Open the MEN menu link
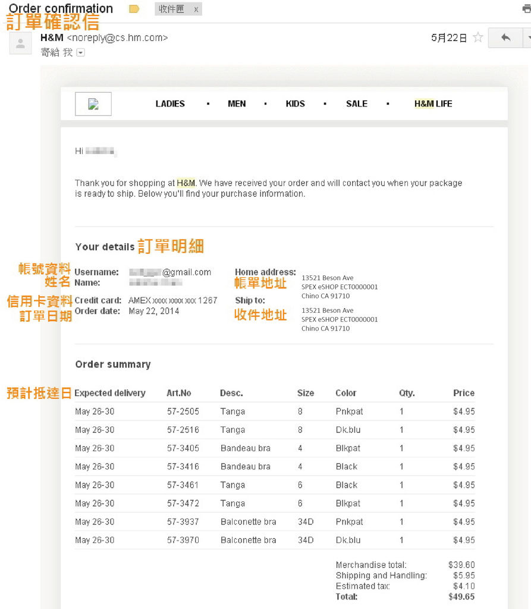Screen dimensions: 531x609 [237, 103]
